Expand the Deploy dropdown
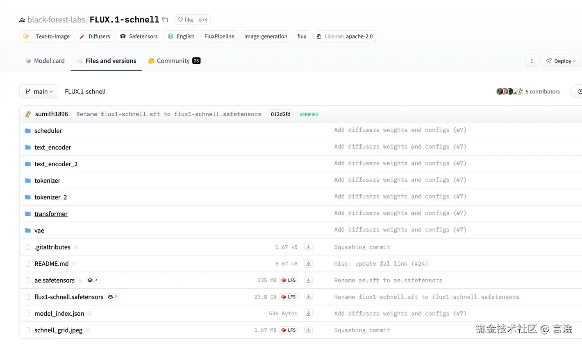Image resolution: width=582 pixels, height=344 pixels. coord(561,61)
